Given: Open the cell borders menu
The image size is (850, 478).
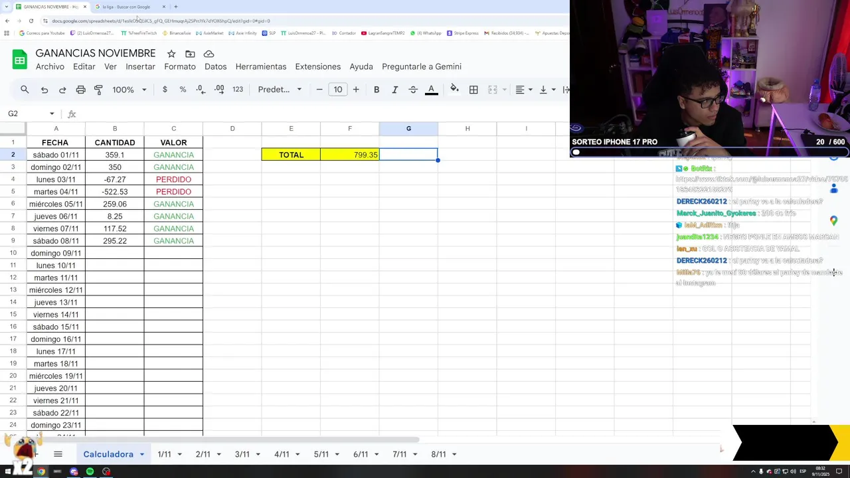Looking at the screenshot, I should point(473,90).
